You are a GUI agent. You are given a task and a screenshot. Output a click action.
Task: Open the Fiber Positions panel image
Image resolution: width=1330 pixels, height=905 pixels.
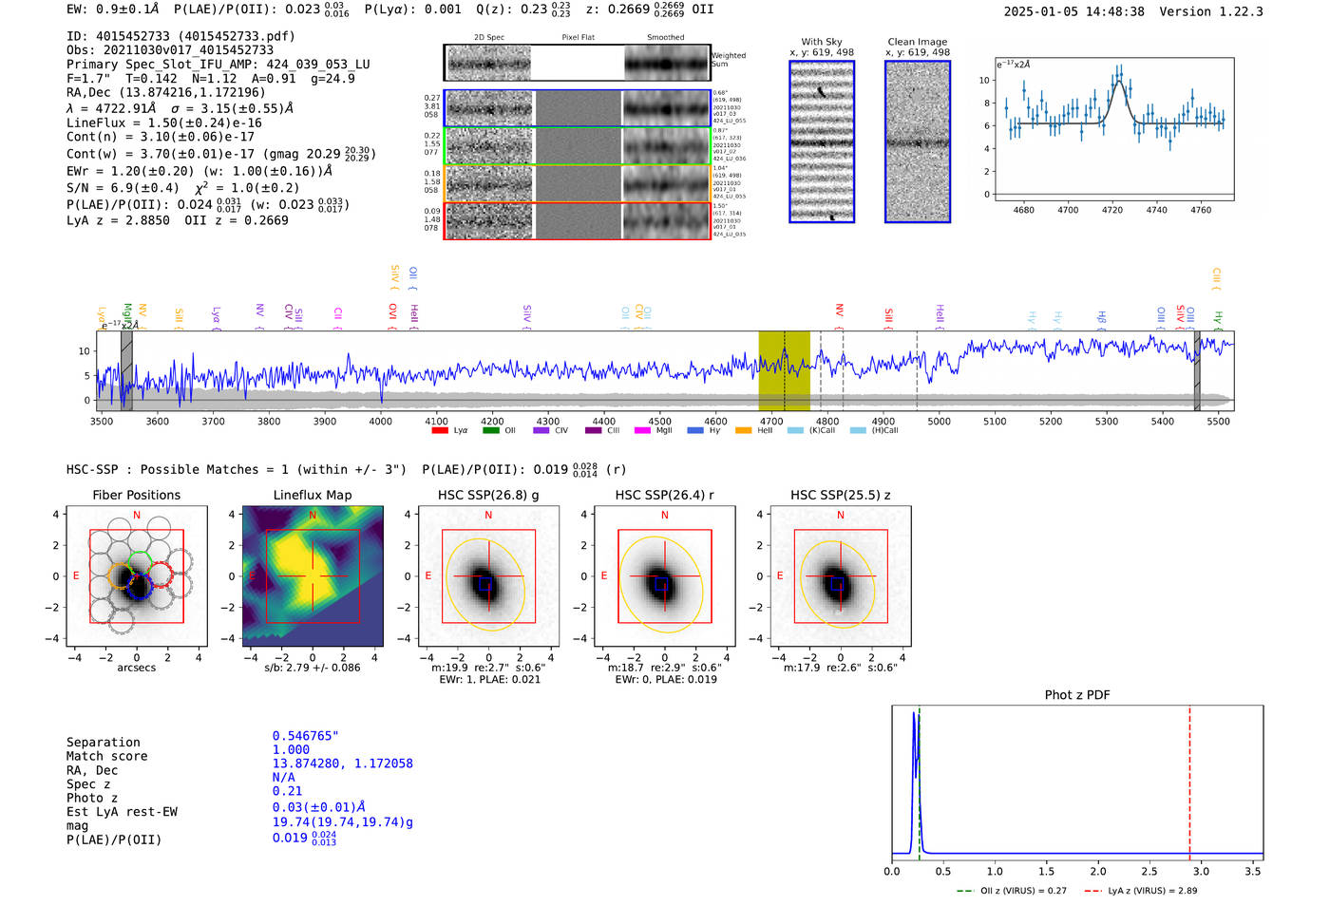click(x=137, y=576)
